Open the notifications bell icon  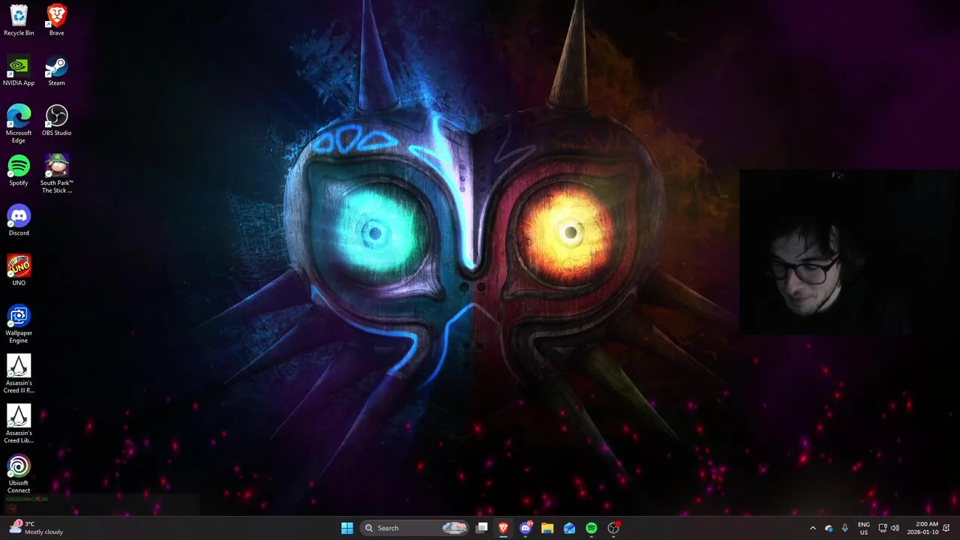pyautogui.click(x=947, y=528)
